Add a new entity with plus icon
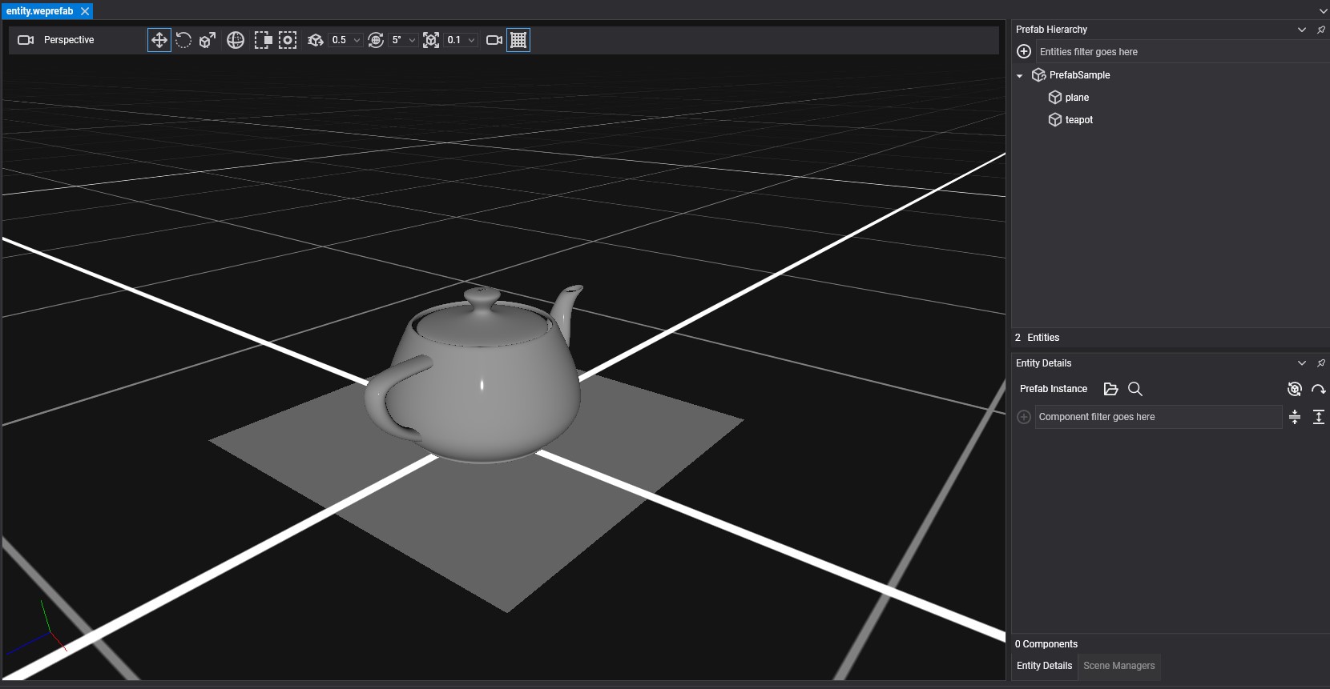 pos(1024,52)
